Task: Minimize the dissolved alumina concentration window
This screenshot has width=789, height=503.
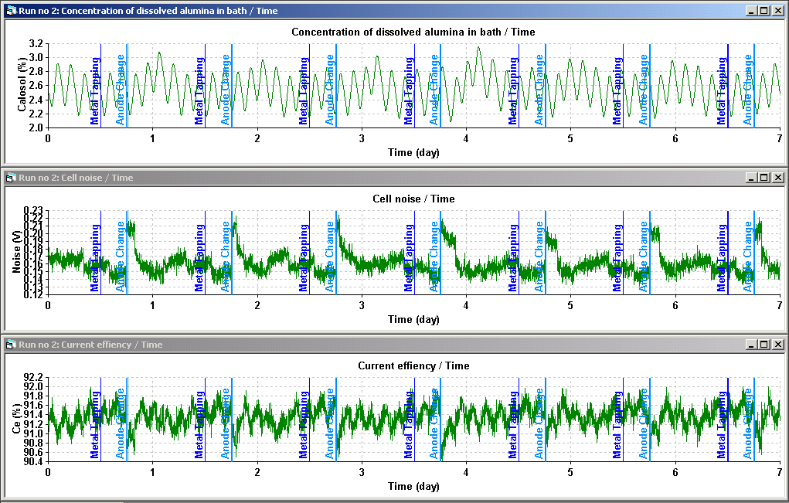Action: [752, 11]
